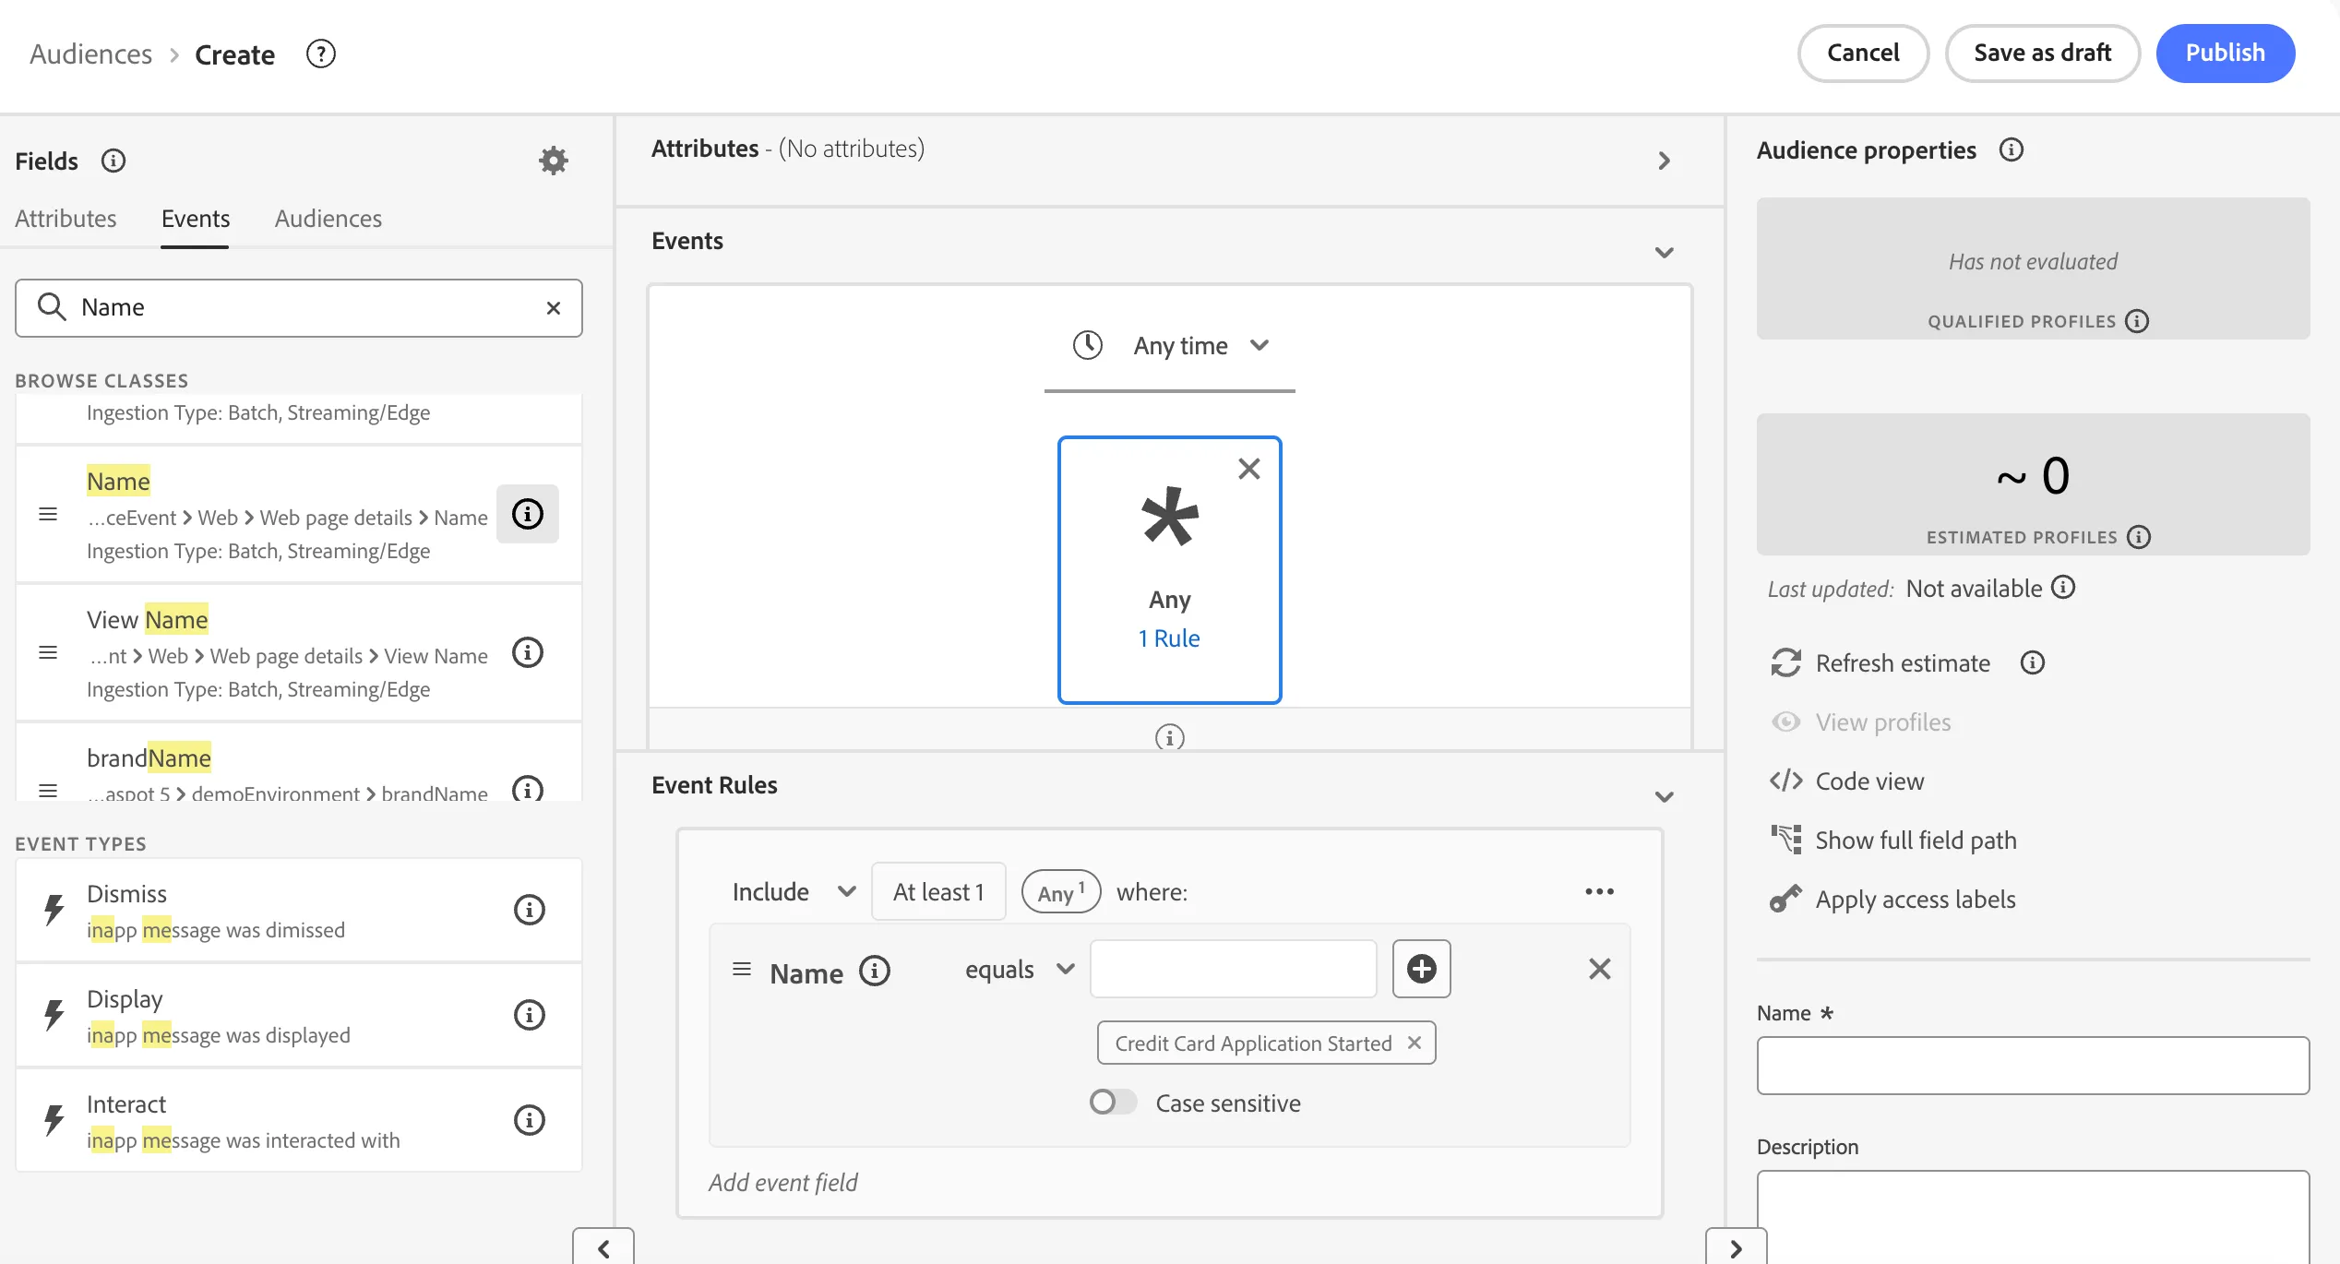Switch to the Attributes tab

coord(66,219)
